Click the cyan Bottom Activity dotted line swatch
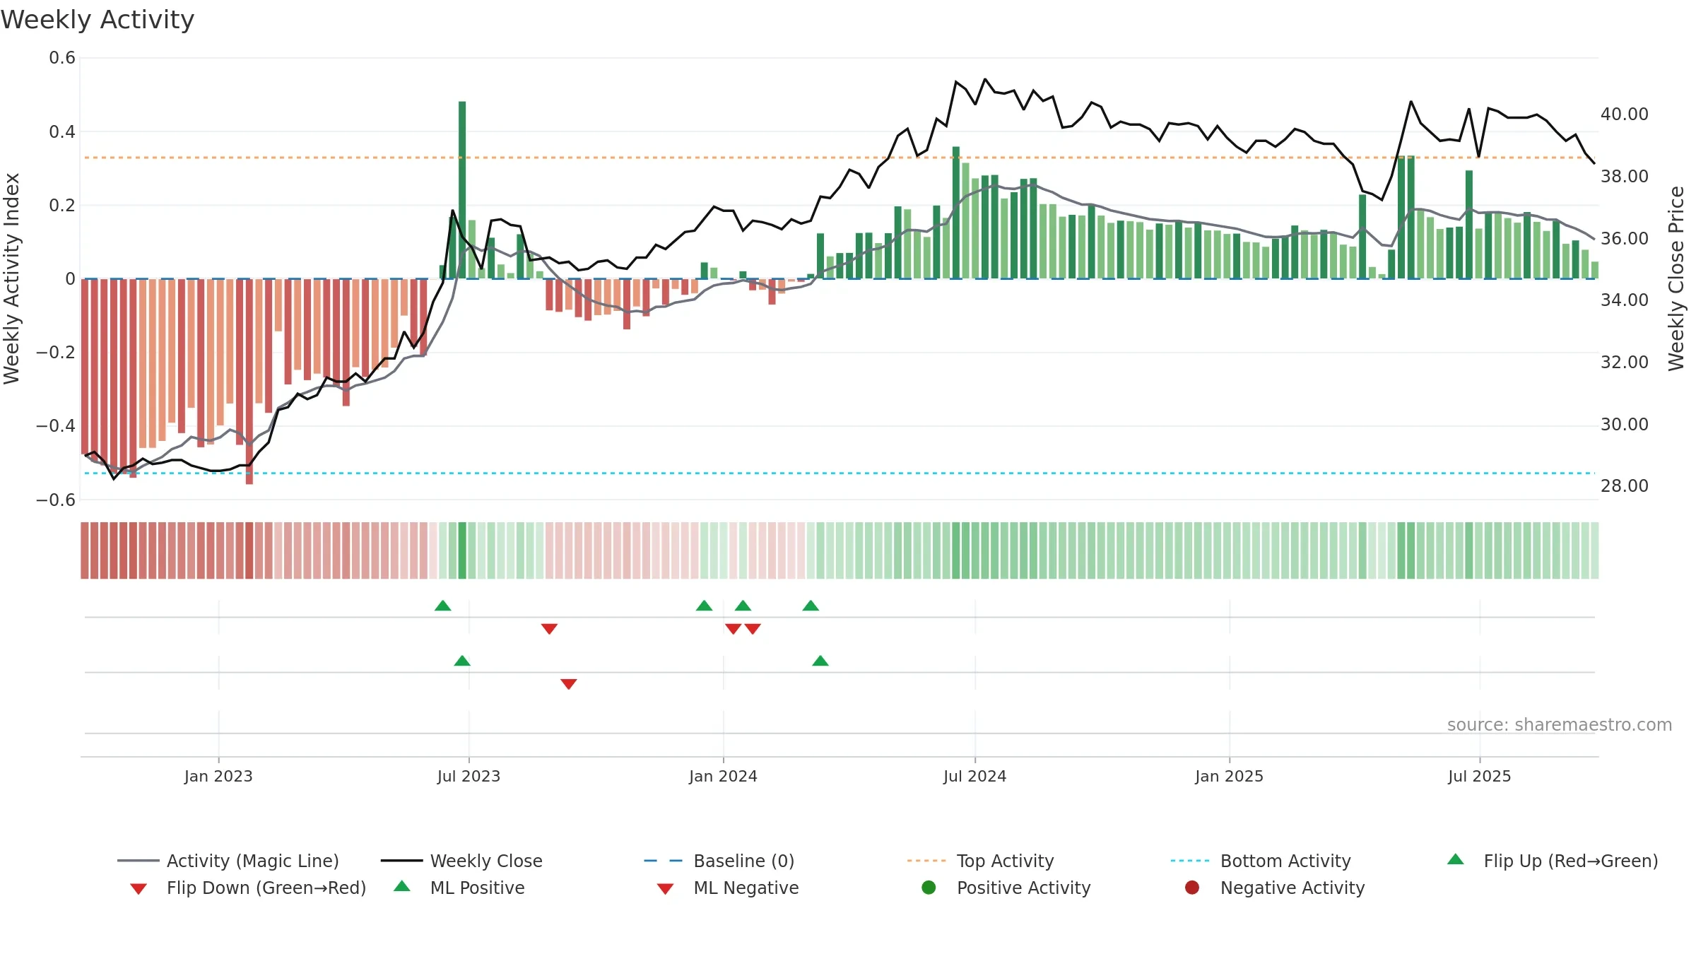 pyautogui.click(x=1190, y=861)
